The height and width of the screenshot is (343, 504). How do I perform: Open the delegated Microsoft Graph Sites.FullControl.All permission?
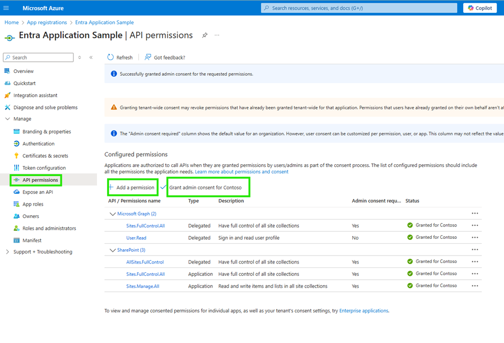click(x=145, y=226)
